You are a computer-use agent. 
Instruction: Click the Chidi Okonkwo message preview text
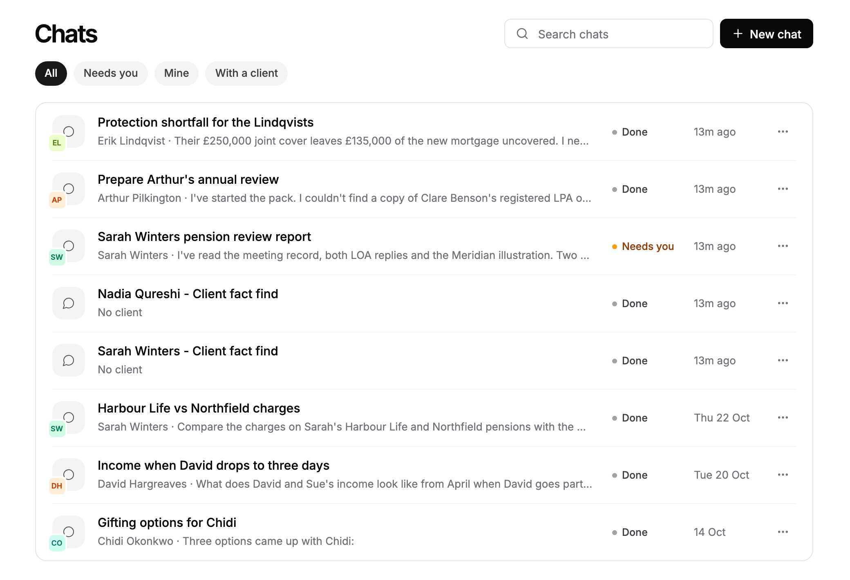click(x=226, y=541)
